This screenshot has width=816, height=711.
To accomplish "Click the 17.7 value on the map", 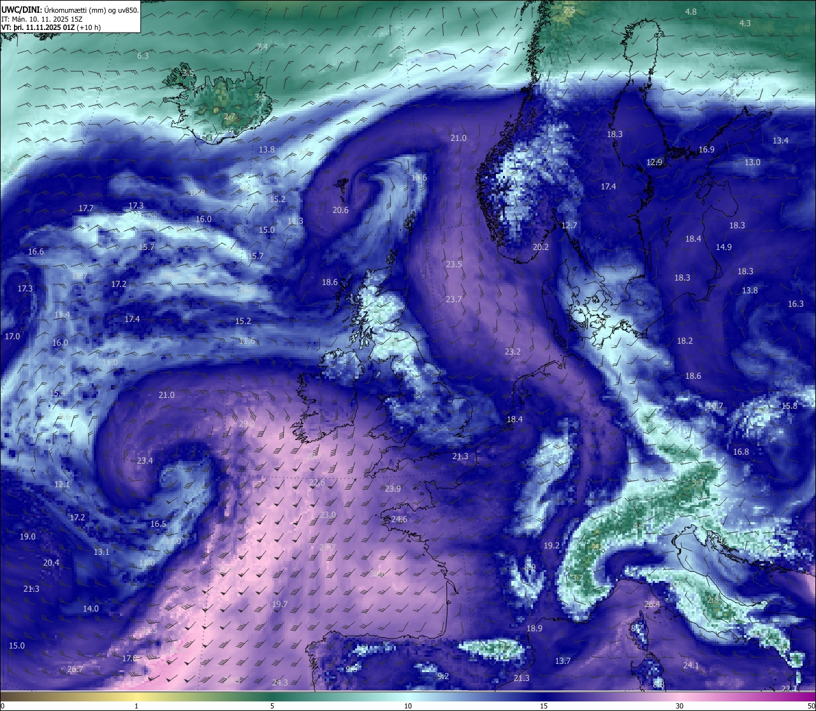I will coord(86,208).
